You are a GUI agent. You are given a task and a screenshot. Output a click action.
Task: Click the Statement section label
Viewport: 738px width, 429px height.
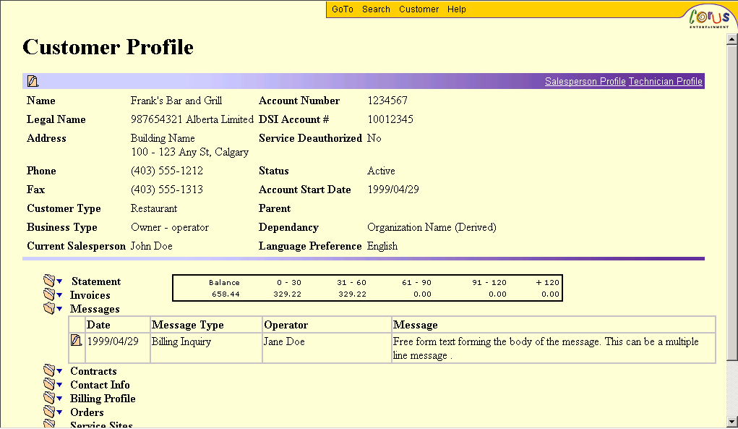pyautogui.click(x=96, y=281)
